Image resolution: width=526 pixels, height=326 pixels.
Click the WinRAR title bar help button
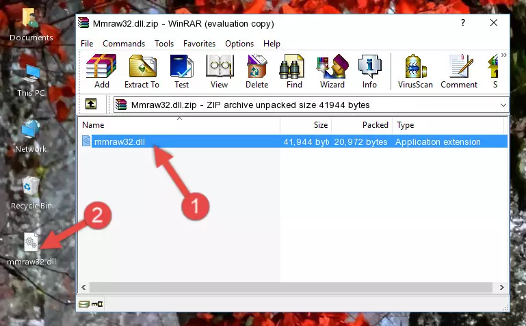463,23
